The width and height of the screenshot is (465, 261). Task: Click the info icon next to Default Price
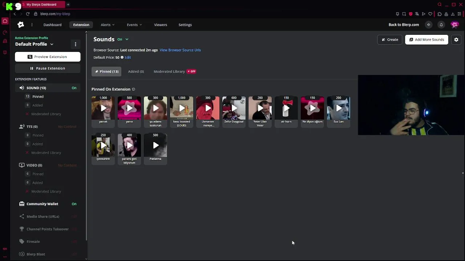click(x=122, y=57)
